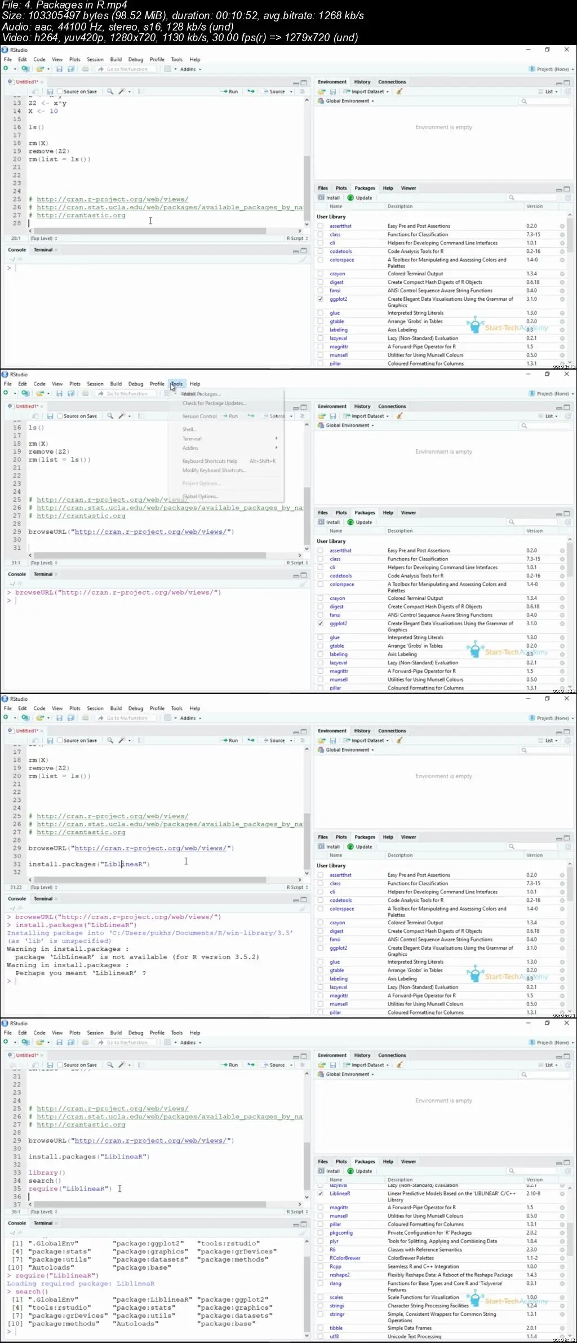Uncheck the LiblineaR package checkbox
This screenshot has width=577, height=1343.
tap(321, 1193)
